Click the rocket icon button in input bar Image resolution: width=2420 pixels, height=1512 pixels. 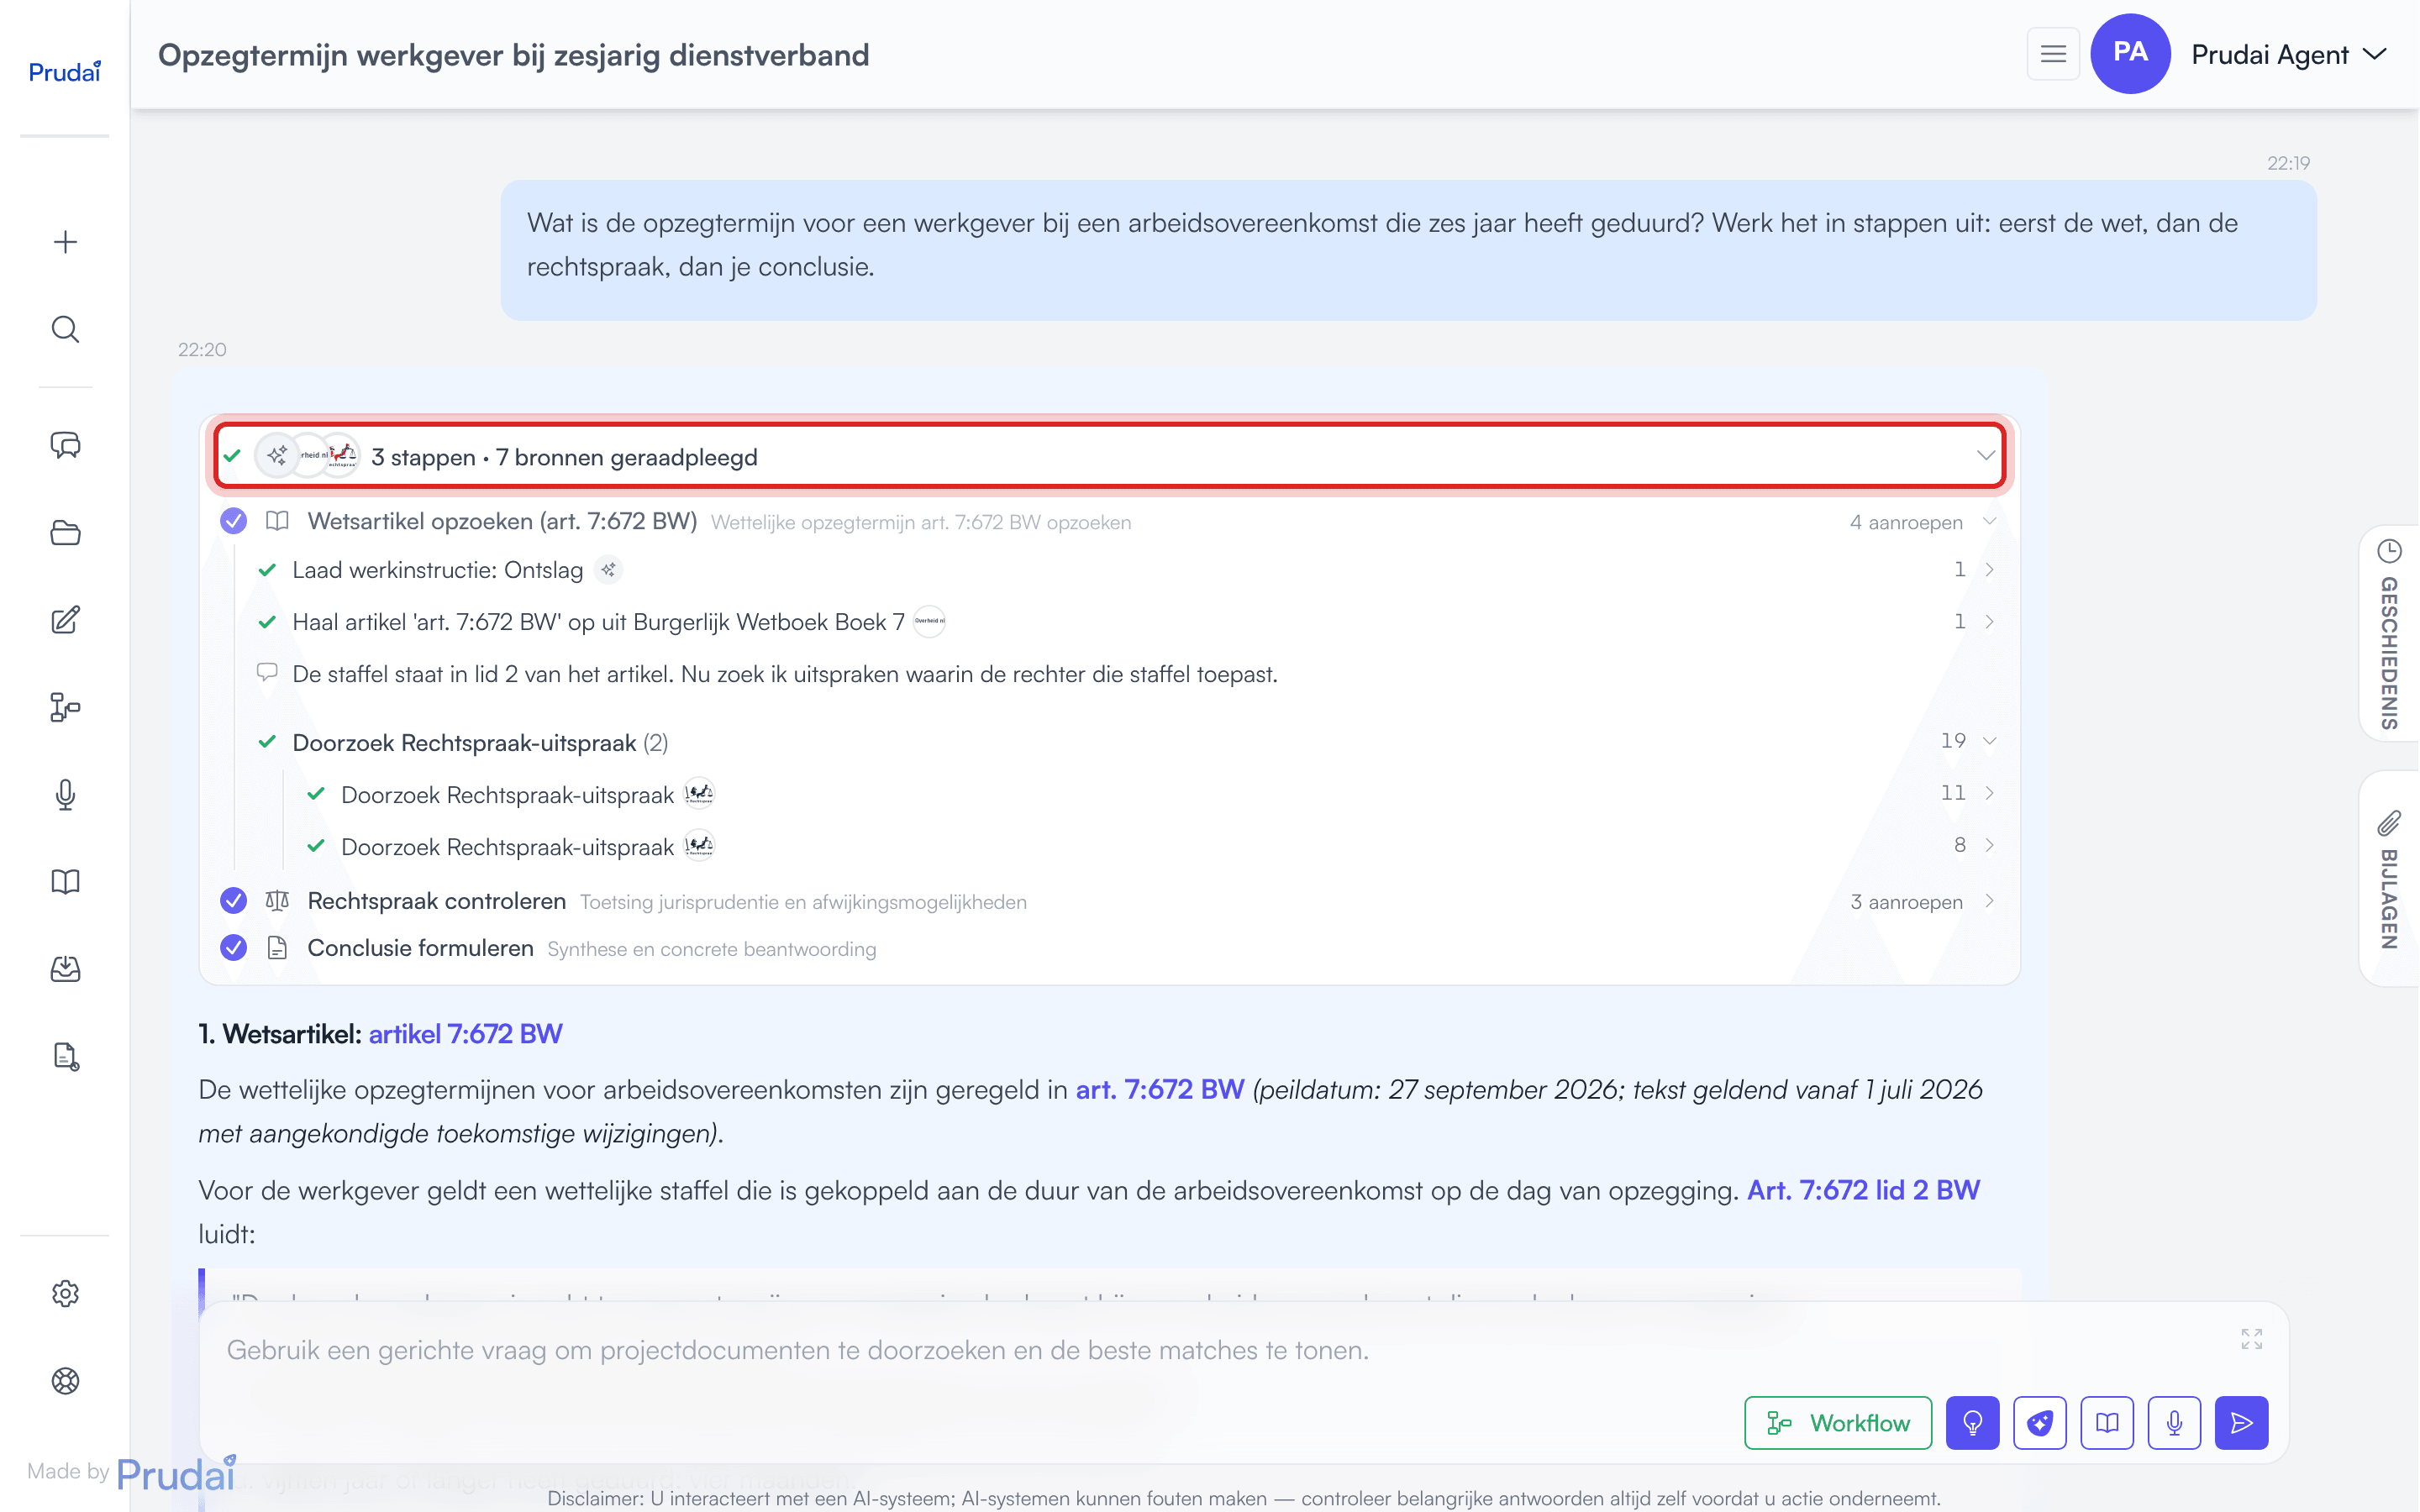pos(2039,1422)
